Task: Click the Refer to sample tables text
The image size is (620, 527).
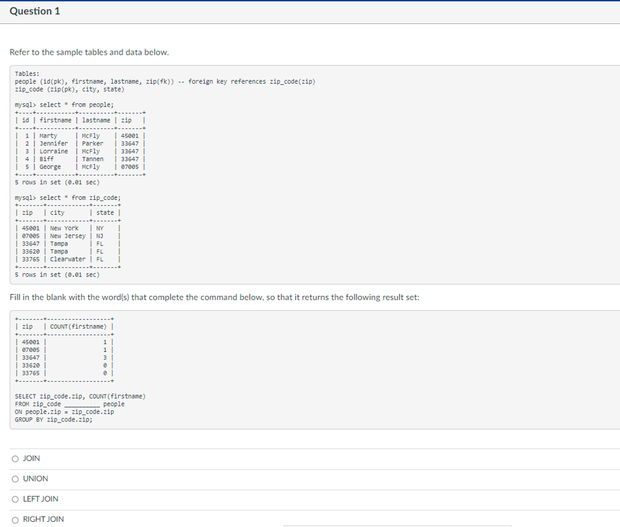Action: tap(89, 52)
